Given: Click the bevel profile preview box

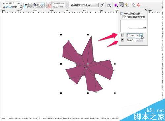Looking at the screenshot, I should (x=133, y=26).
